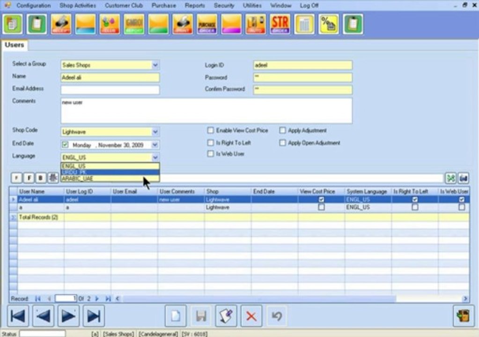Check the Apply Open Adjustment checkbox
This screenshot has width=479, height=337.
(x=282, y=143)
